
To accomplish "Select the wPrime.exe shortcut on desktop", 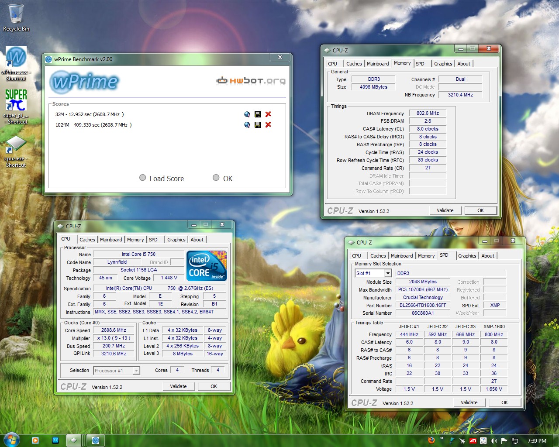I will click(x=16, y=64).
